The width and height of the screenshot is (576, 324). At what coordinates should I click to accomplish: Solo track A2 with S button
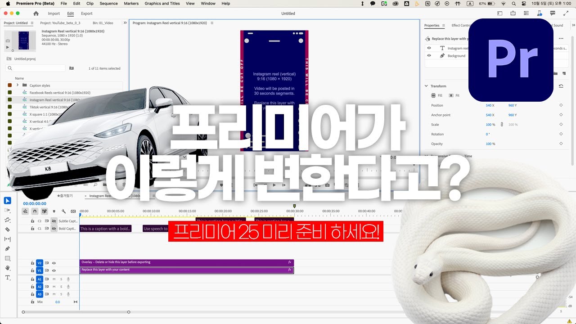point(61,287)
